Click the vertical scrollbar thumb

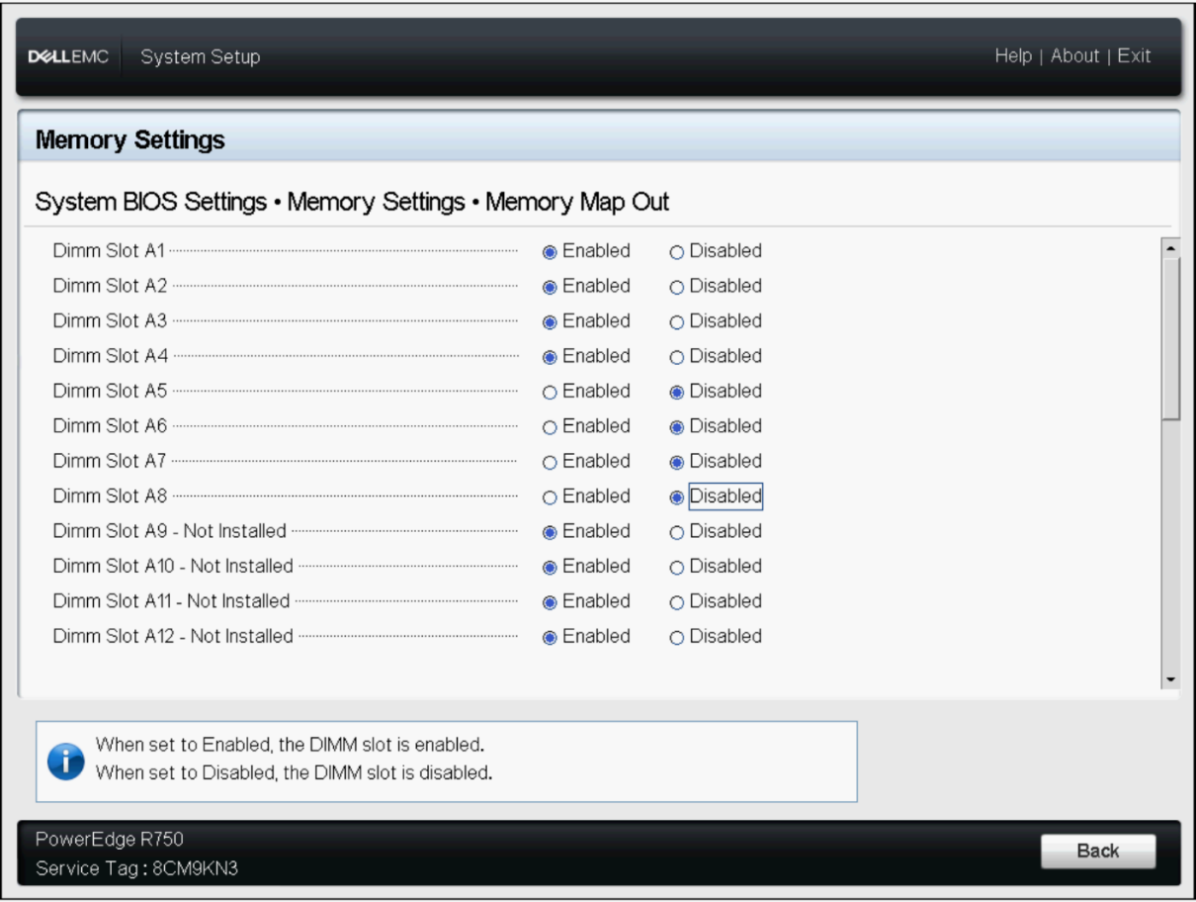pyautogui.click(x=1171, y=341)
